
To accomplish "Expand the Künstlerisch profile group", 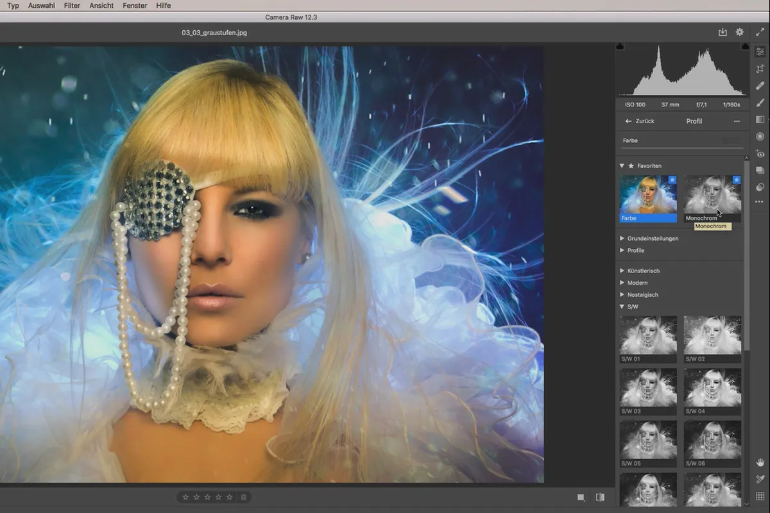I will pyautogui.click(x=622, y=271).
